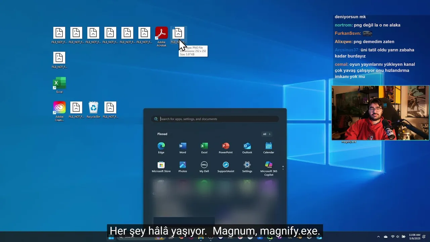Open the Adobe Creative Cloud desktop shortcut
430x242 pixels.
pos(59,111)
